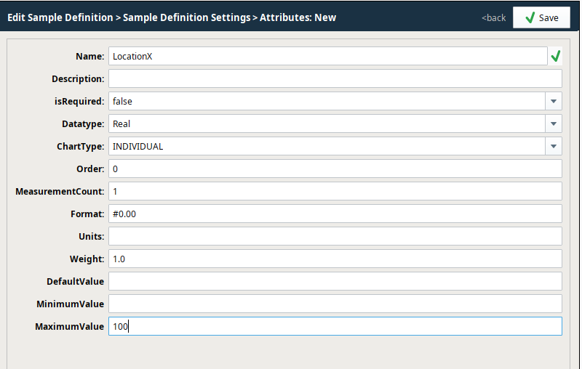Click the back link
The height and width of the screenshot is (369, 582).
coord(493,17)
